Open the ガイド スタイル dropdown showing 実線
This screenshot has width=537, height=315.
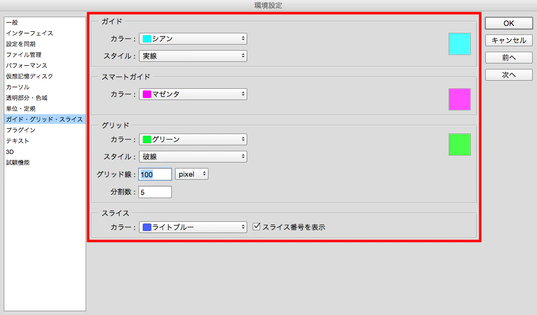coord(193,56)
